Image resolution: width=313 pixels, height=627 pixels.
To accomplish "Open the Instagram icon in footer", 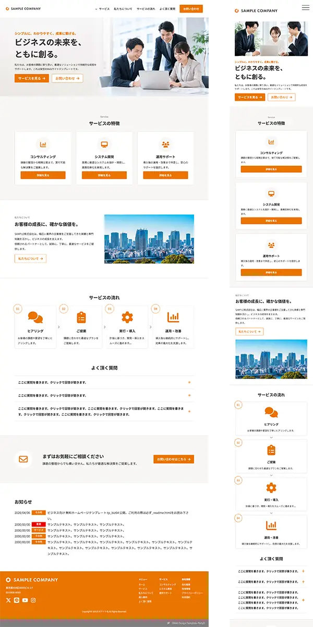I will (x=33, y=600).
